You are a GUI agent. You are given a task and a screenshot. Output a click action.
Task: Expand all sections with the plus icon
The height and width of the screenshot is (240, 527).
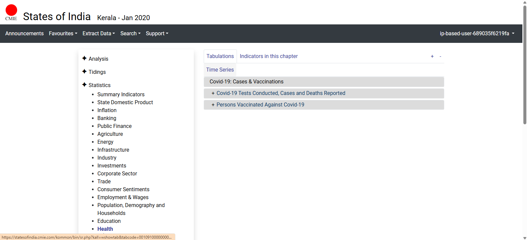(432, 56)
